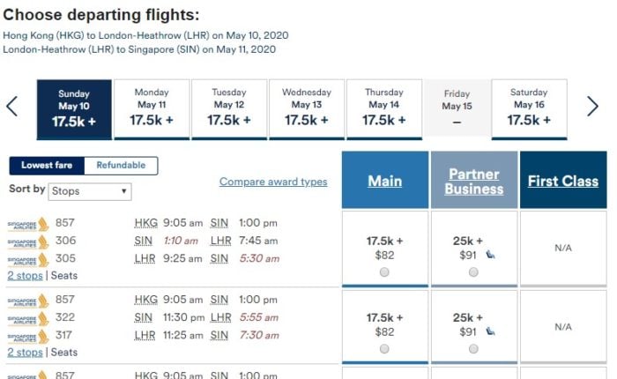Click Singapore Airlines logo beside flight 305

[28, 259]
